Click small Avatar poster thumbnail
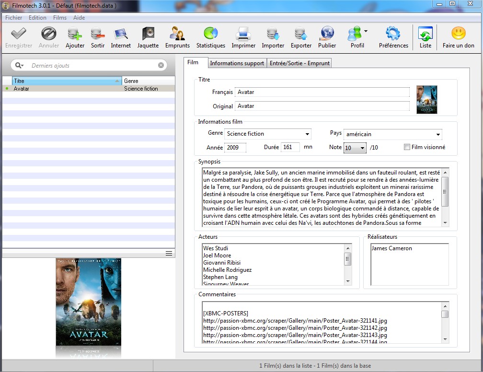The height and width of the screenshot is (372, 483). coord(426,100)
